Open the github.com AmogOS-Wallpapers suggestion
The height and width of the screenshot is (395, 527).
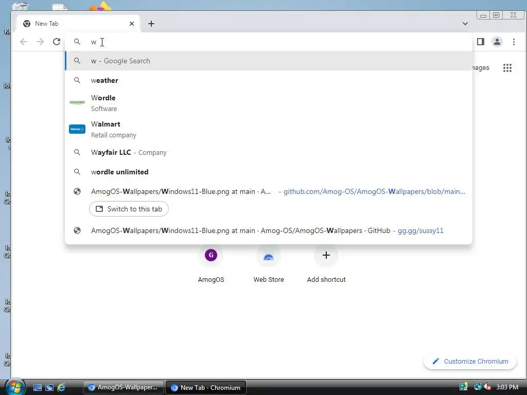point(269,191)
